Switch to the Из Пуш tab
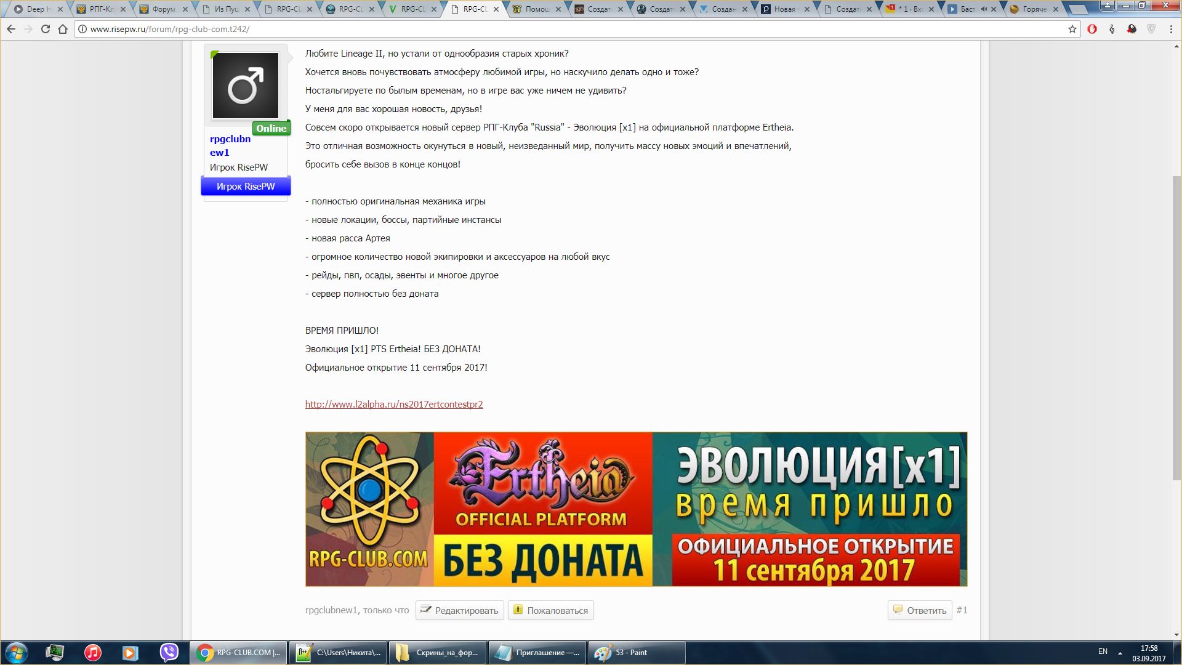This screenshot has height=665, width=1182. pyautogui.click(x=225, y=9)
